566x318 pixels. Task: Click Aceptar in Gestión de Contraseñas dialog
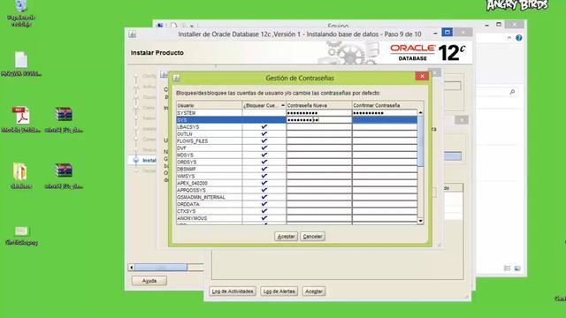tap(286, 237)
